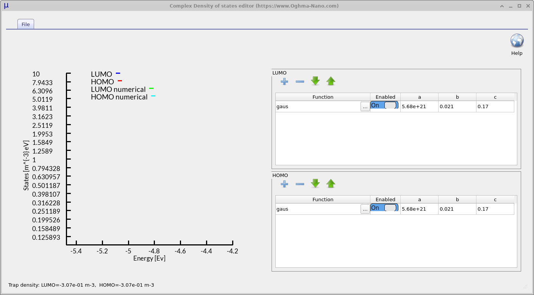Viewport: 534px width, 295px height.
Task: Move the HOMO function up
Action: [331, 183]
